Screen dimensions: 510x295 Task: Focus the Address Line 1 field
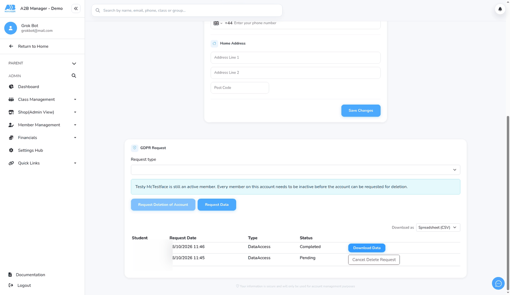296,58
